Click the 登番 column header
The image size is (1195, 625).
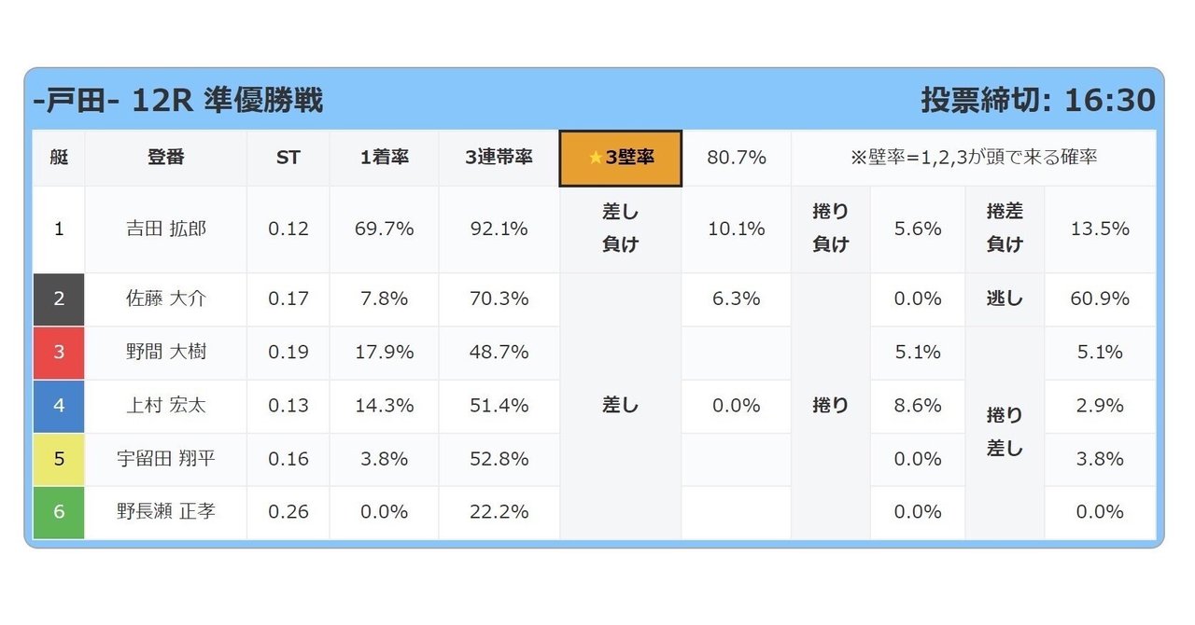(166, 158)
